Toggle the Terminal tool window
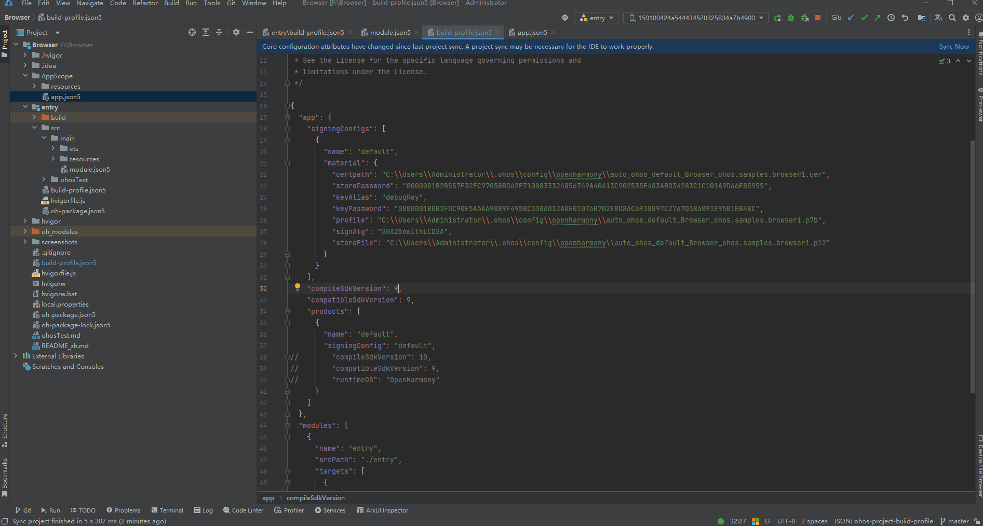 pyautogui.click(x=167, y=510)
